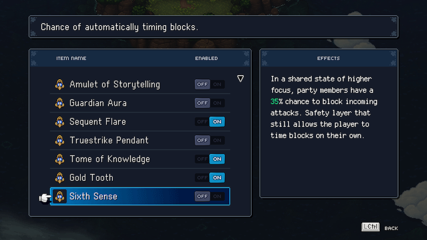Click the Enabled column header

pos(206,58)
